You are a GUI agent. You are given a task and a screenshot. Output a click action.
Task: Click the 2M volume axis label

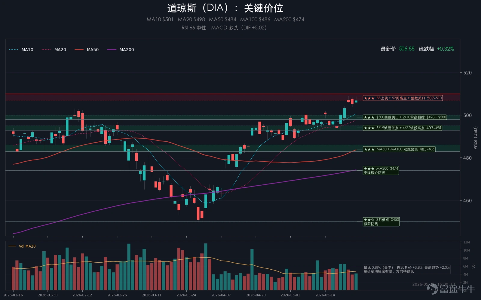point(465,283)
